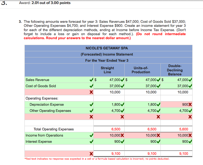203x165 pixels.
Task: Click the checkmark next to Double-Declining sales revenue 47,000
Action: 190,80
